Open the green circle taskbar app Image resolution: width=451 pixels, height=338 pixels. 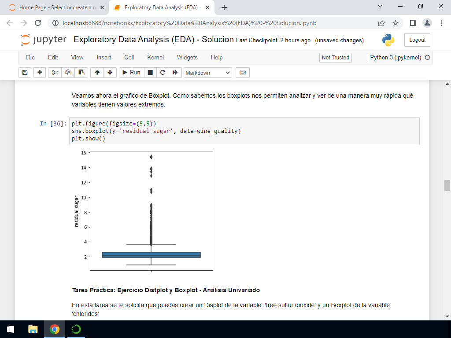pyautogui.click(x=76, y=329)
